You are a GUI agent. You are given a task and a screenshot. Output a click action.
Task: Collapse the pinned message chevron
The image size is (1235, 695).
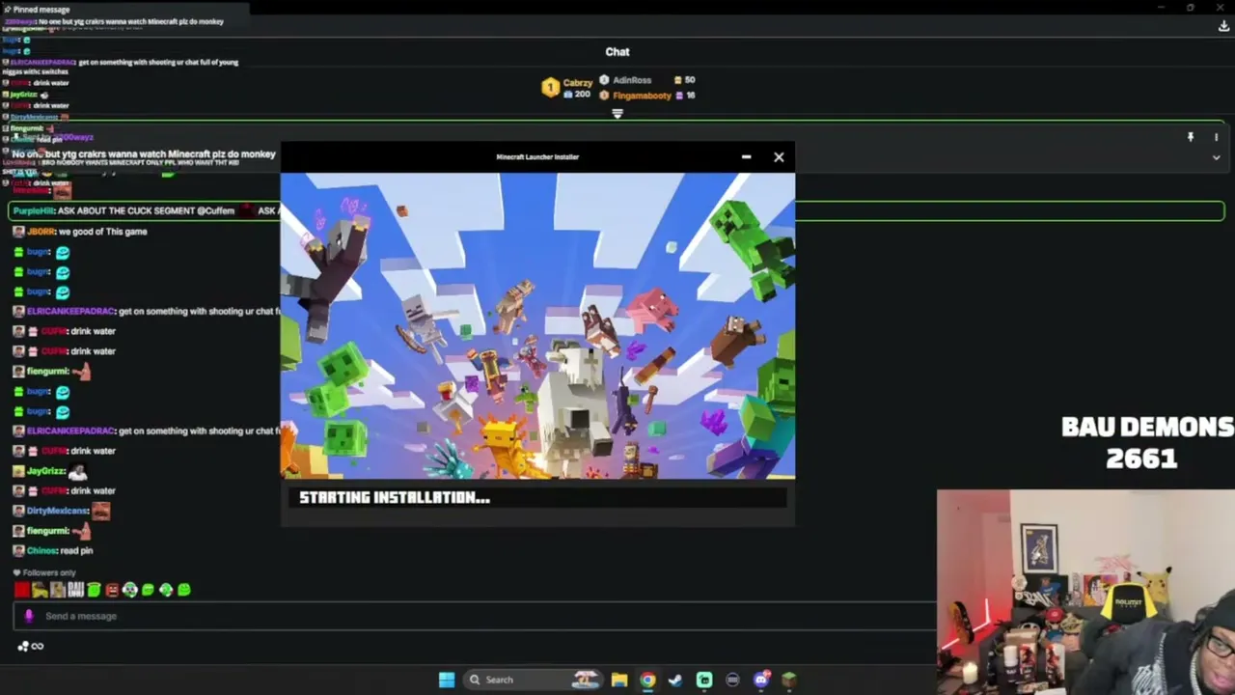tap(1216, 157)
